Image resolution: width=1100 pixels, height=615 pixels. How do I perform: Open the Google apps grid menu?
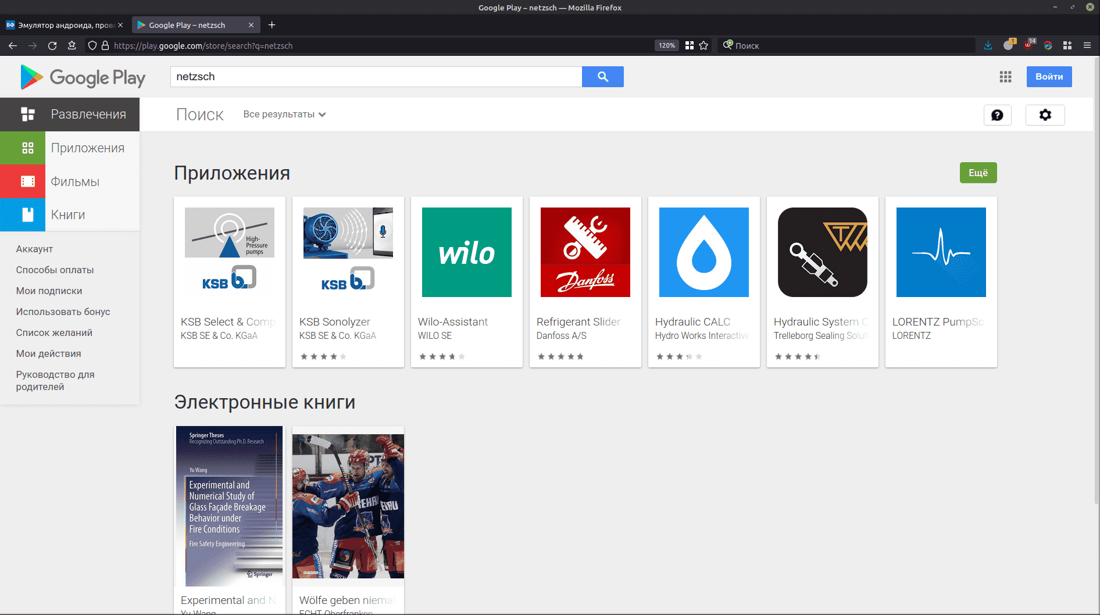[1005, 77]
